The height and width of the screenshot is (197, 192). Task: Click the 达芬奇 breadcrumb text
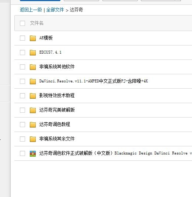pos(76,10)
